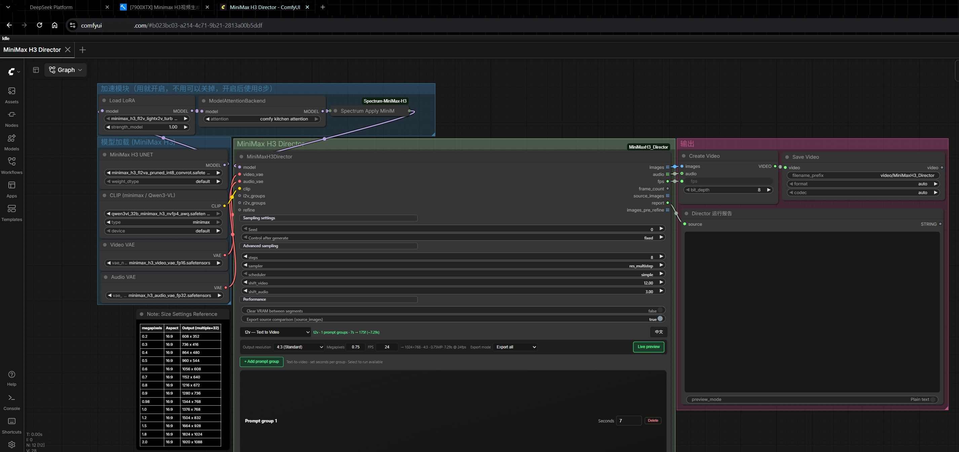Open the settings gear in sidebar
The width and height of the screenshot is (959, 452).
pos(11,445)
